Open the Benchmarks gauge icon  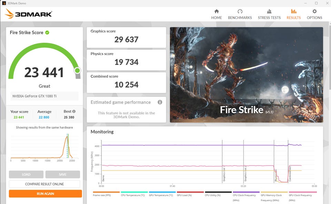pyautogui.click(x=240, y=11)
